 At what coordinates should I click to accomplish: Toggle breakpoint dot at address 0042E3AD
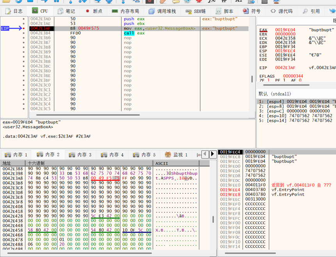(24, 19)
